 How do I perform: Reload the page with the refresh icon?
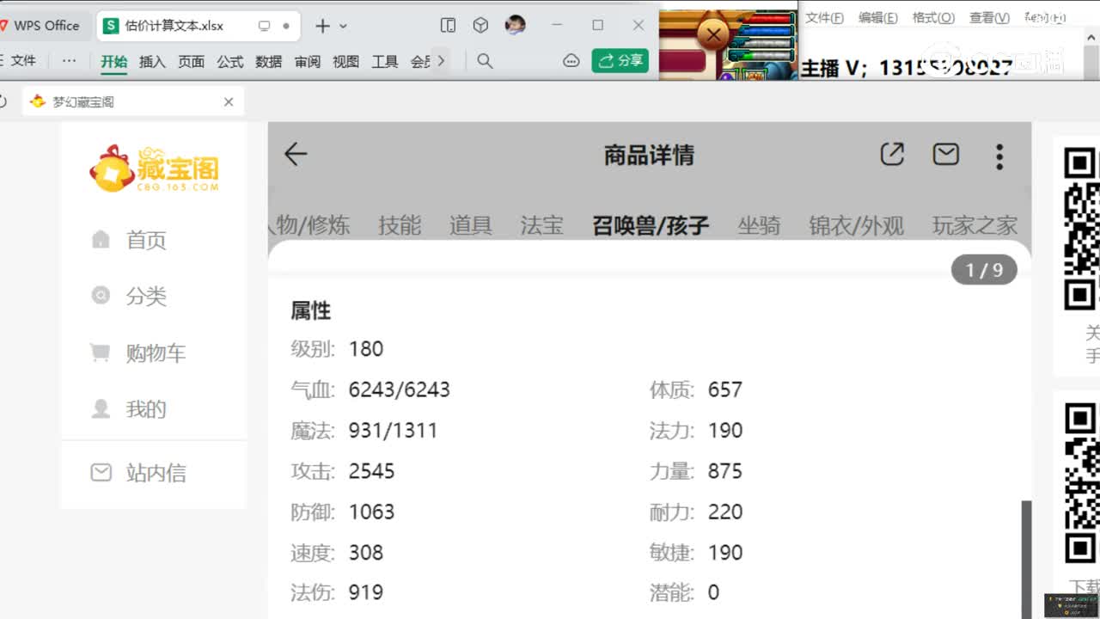tap(3, 101)
